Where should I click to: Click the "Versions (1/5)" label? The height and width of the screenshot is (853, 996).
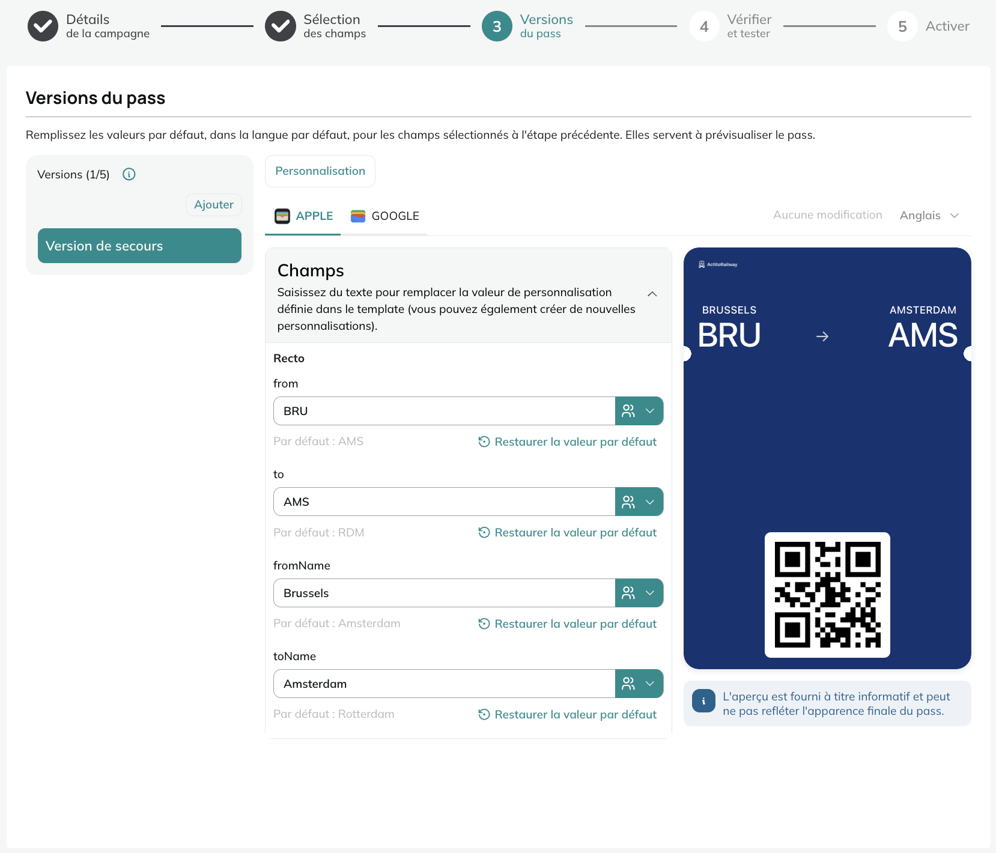click(73, 175)
